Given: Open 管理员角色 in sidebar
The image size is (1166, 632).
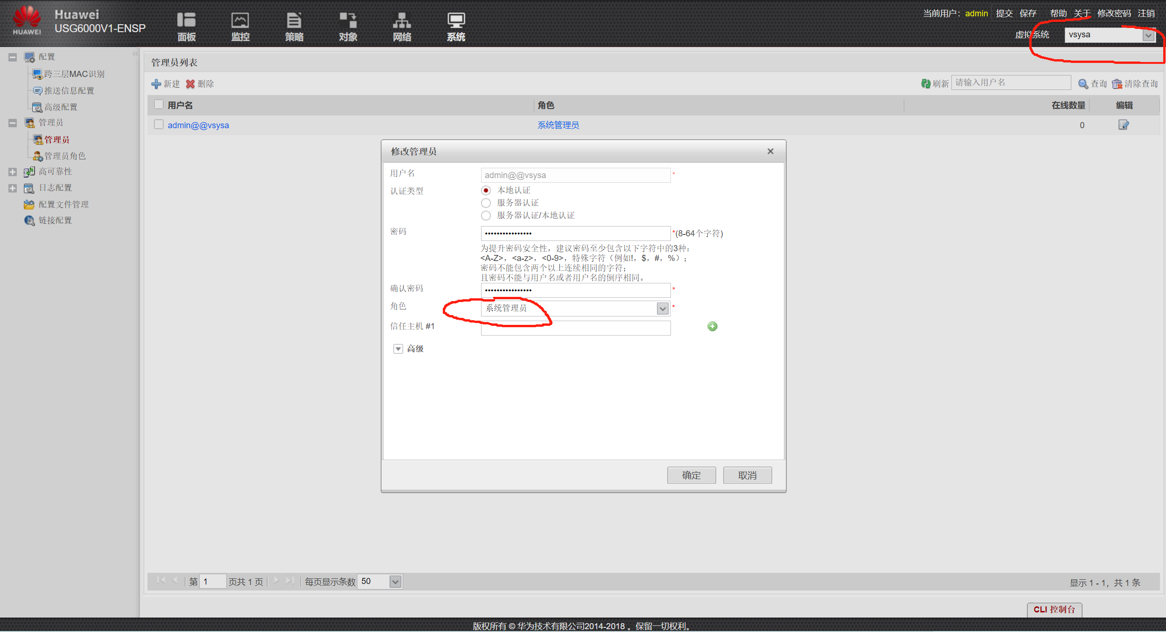Looking at the screenshot, I should tap(64, 156).
